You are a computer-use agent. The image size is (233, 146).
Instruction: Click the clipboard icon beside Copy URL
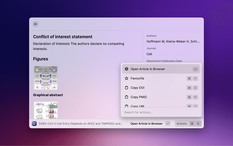126,106
